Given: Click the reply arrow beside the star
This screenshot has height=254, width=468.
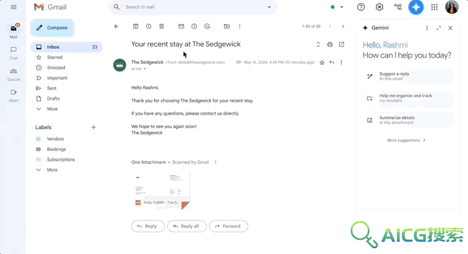Looking at the screenshot, I should click(x=332, y=63).
